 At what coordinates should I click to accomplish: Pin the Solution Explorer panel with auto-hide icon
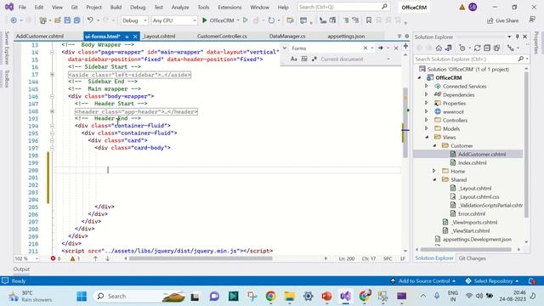click(518, 37)
